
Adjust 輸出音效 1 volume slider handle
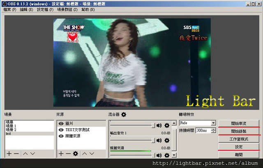click(153, 141)
